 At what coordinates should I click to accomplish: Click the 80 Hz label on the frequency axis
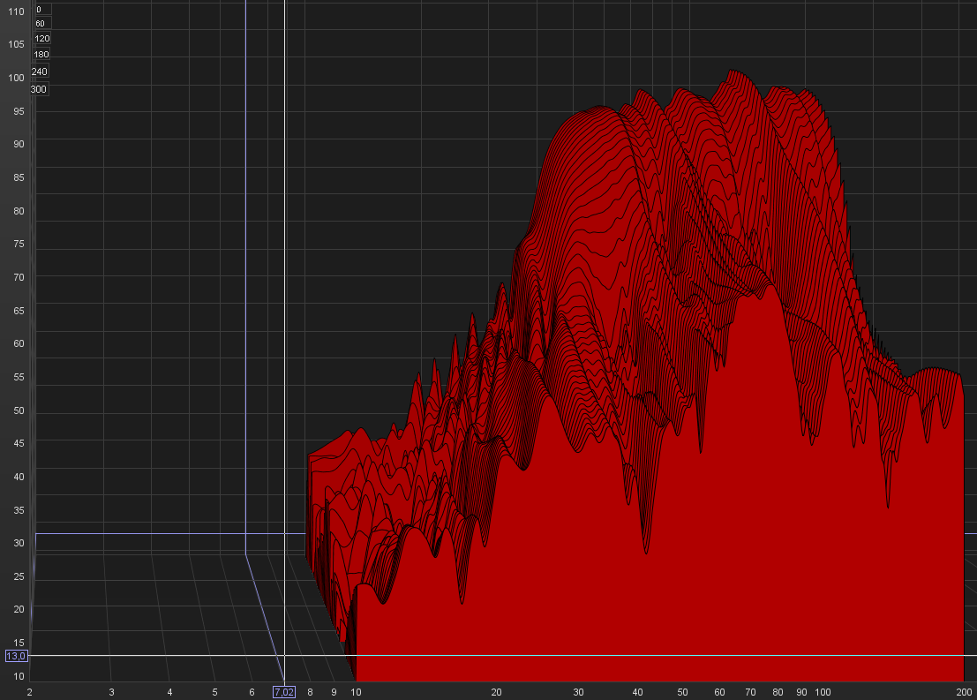tap(778, 692)
